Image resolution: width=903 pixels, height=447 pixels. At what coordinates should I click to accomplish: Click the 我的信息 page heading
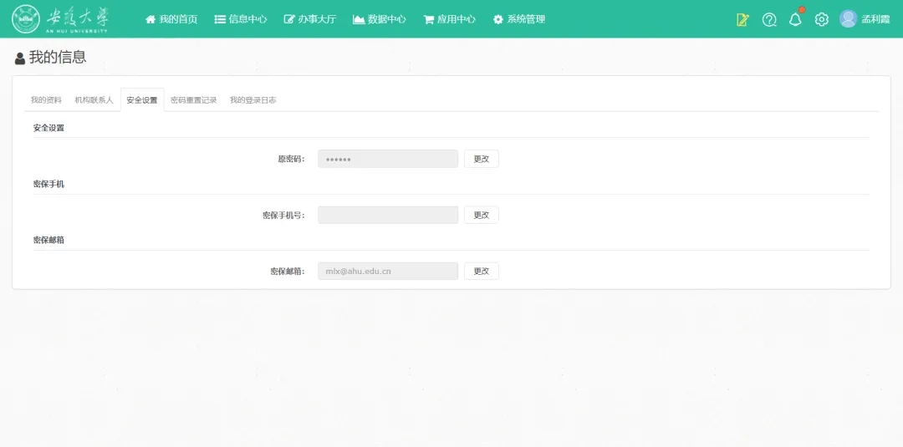(51, 57)
